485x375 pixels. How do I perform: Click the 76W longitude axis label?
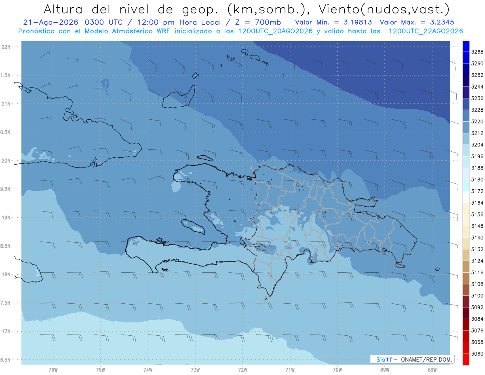[x=53, y=369]
